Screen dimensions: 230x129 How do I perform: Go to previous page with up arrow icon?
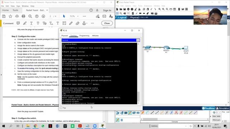37,16
